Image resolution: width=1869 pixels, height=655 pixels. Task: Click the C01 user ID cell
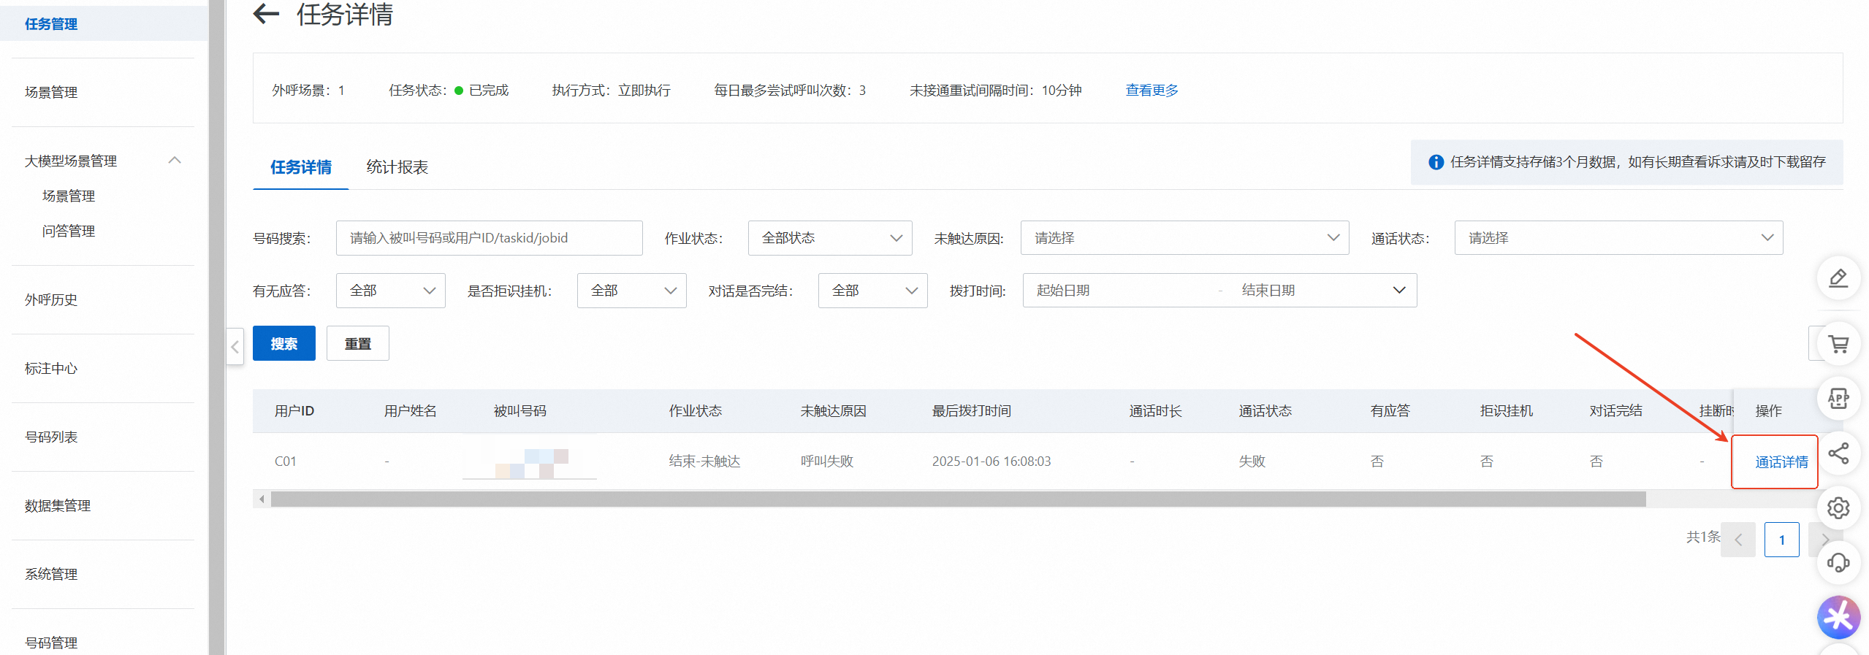click(x=286, y=461)
